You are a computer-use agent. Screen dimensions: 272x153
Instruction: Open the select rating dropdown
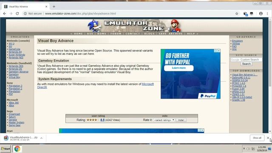164,120
